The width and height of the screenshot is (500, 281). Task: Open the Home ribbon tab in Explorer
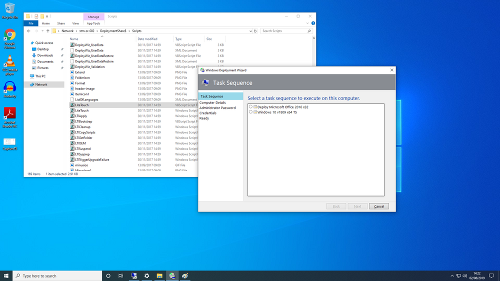tap(45, 23)
